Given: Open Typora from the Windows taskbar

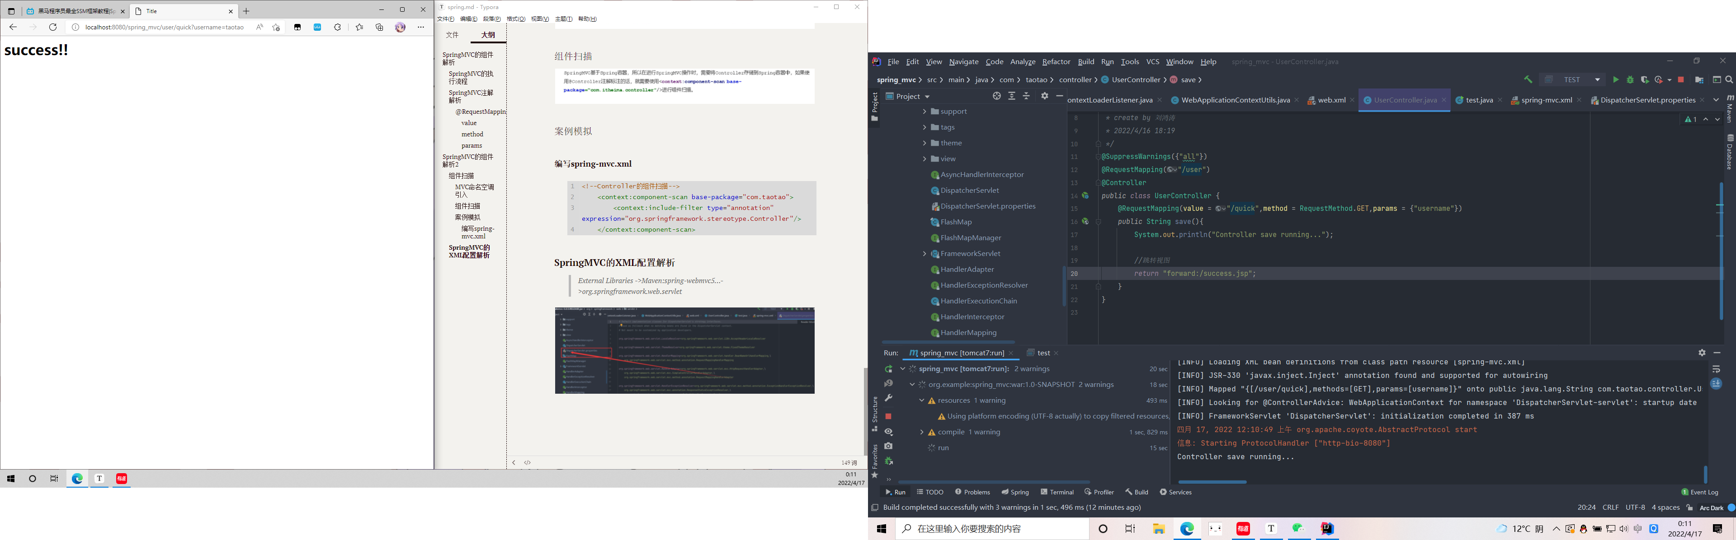Looking at the screenshot, I should (x=1271, y=529).
